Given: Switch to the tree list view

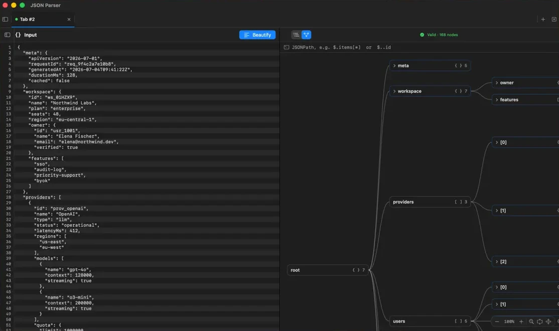Looking at the screenshot, I should (x=296, y=35).
